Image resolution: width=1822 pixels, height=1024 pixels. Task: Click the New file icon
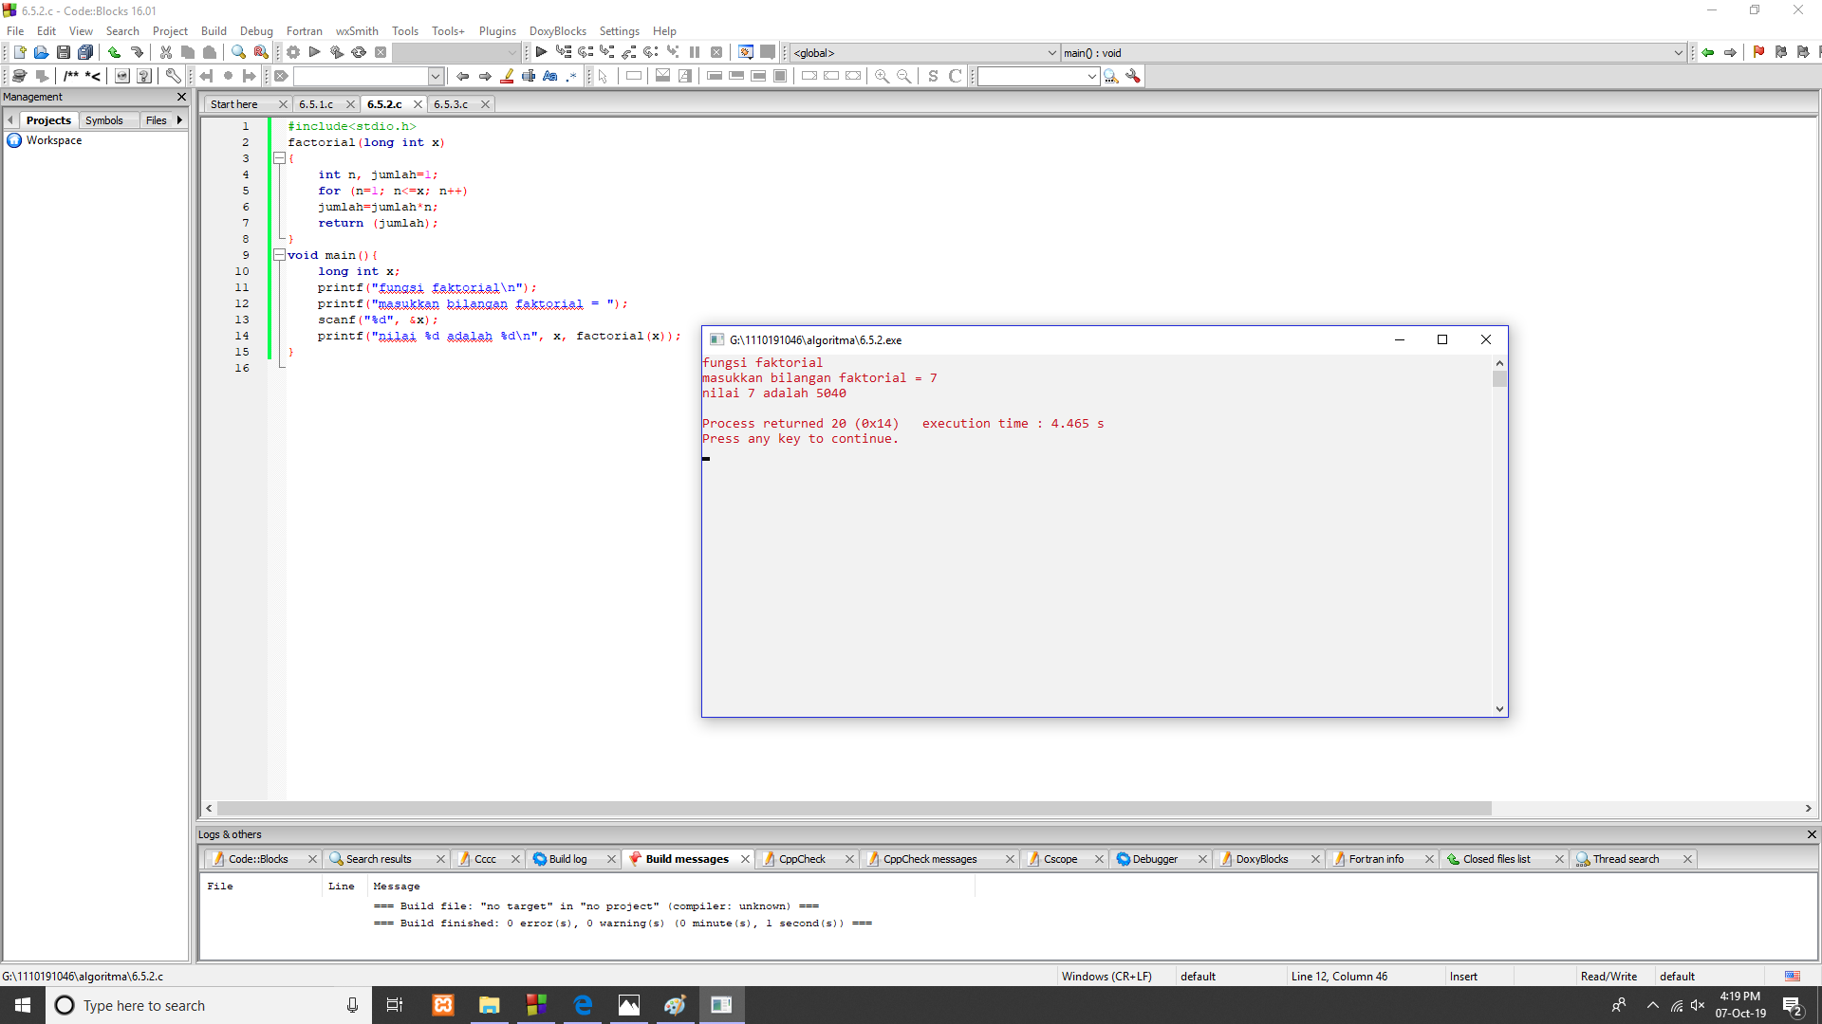[x=19, y=53]
